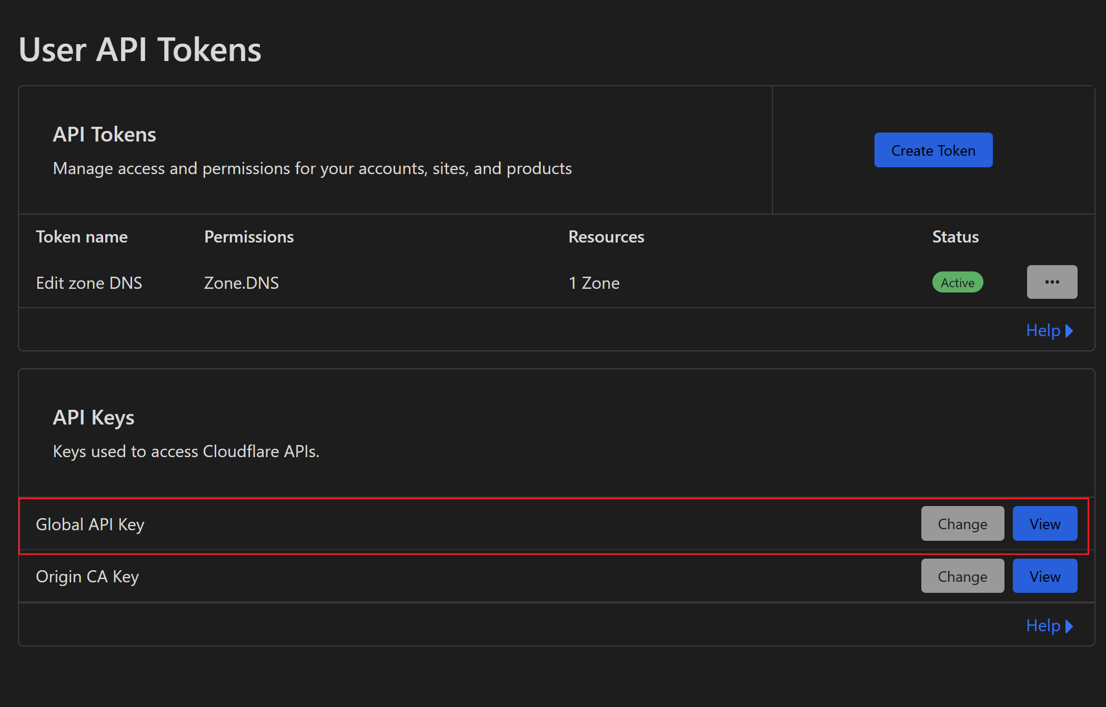The image size is (1106, 707).
Task: Open Help in the API Keys section
Action: pos(1043,625)
